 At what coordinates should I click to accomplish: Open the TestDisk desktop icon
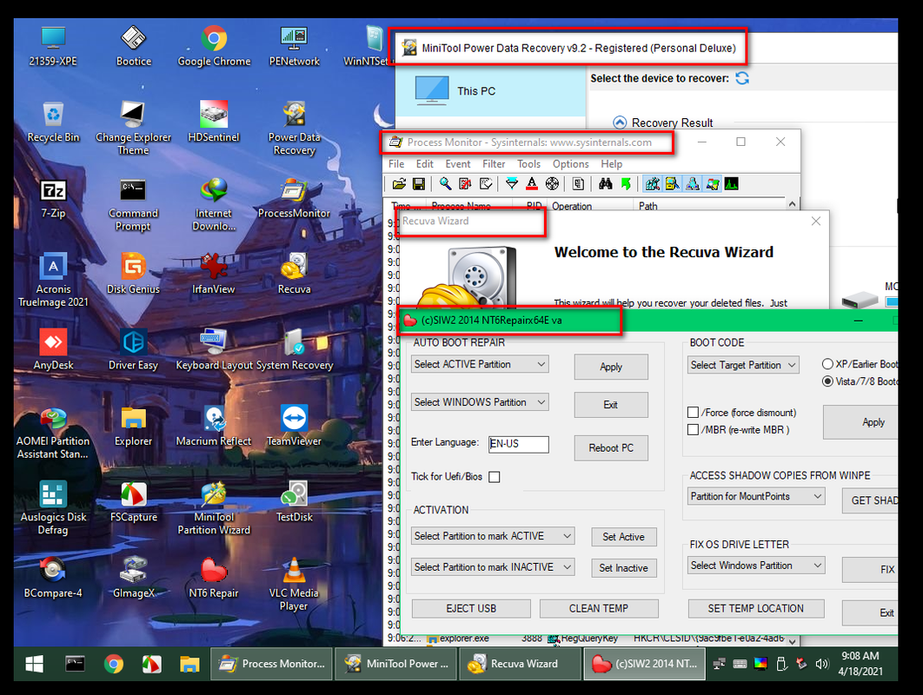pos(294,501)
